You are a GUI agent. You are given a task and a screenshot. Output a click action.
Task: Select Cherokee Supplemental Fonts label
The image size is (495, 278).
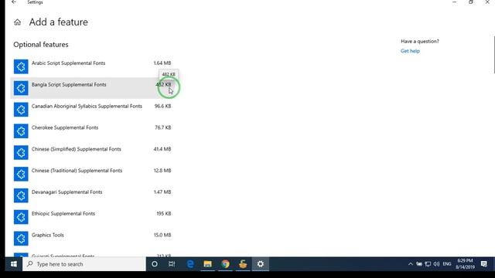coord(65,127)
